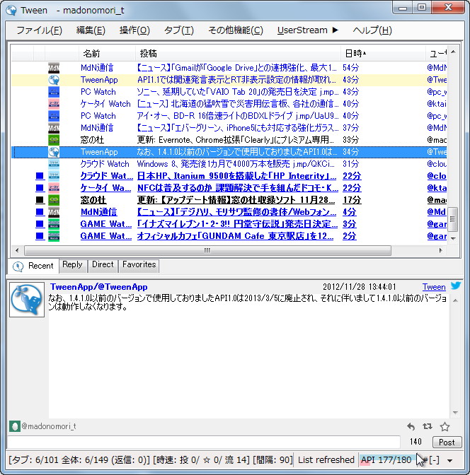Click the クラウド Watch avatar in the 31分 row
This screenshot has height=475, width=470.
click(x=54, y=164)
